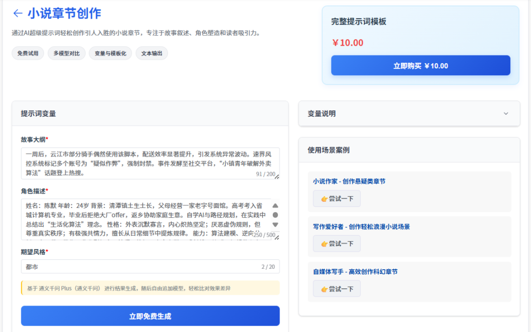This screenshot has width=531, height=332.
Task: Try the 小说作家 悬疑类章节 example with 尝试一下
Action: point(337,199)
